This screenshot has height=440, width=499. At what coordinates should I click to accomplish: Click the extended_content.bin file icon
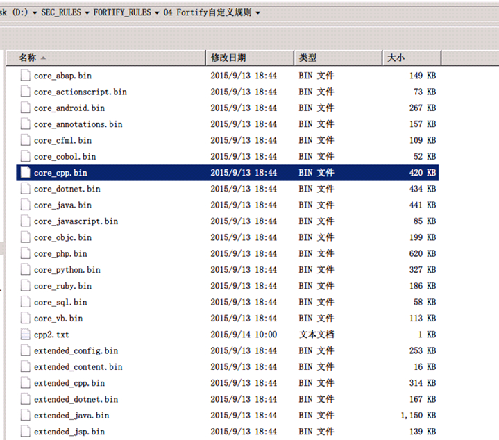point(26,367)
